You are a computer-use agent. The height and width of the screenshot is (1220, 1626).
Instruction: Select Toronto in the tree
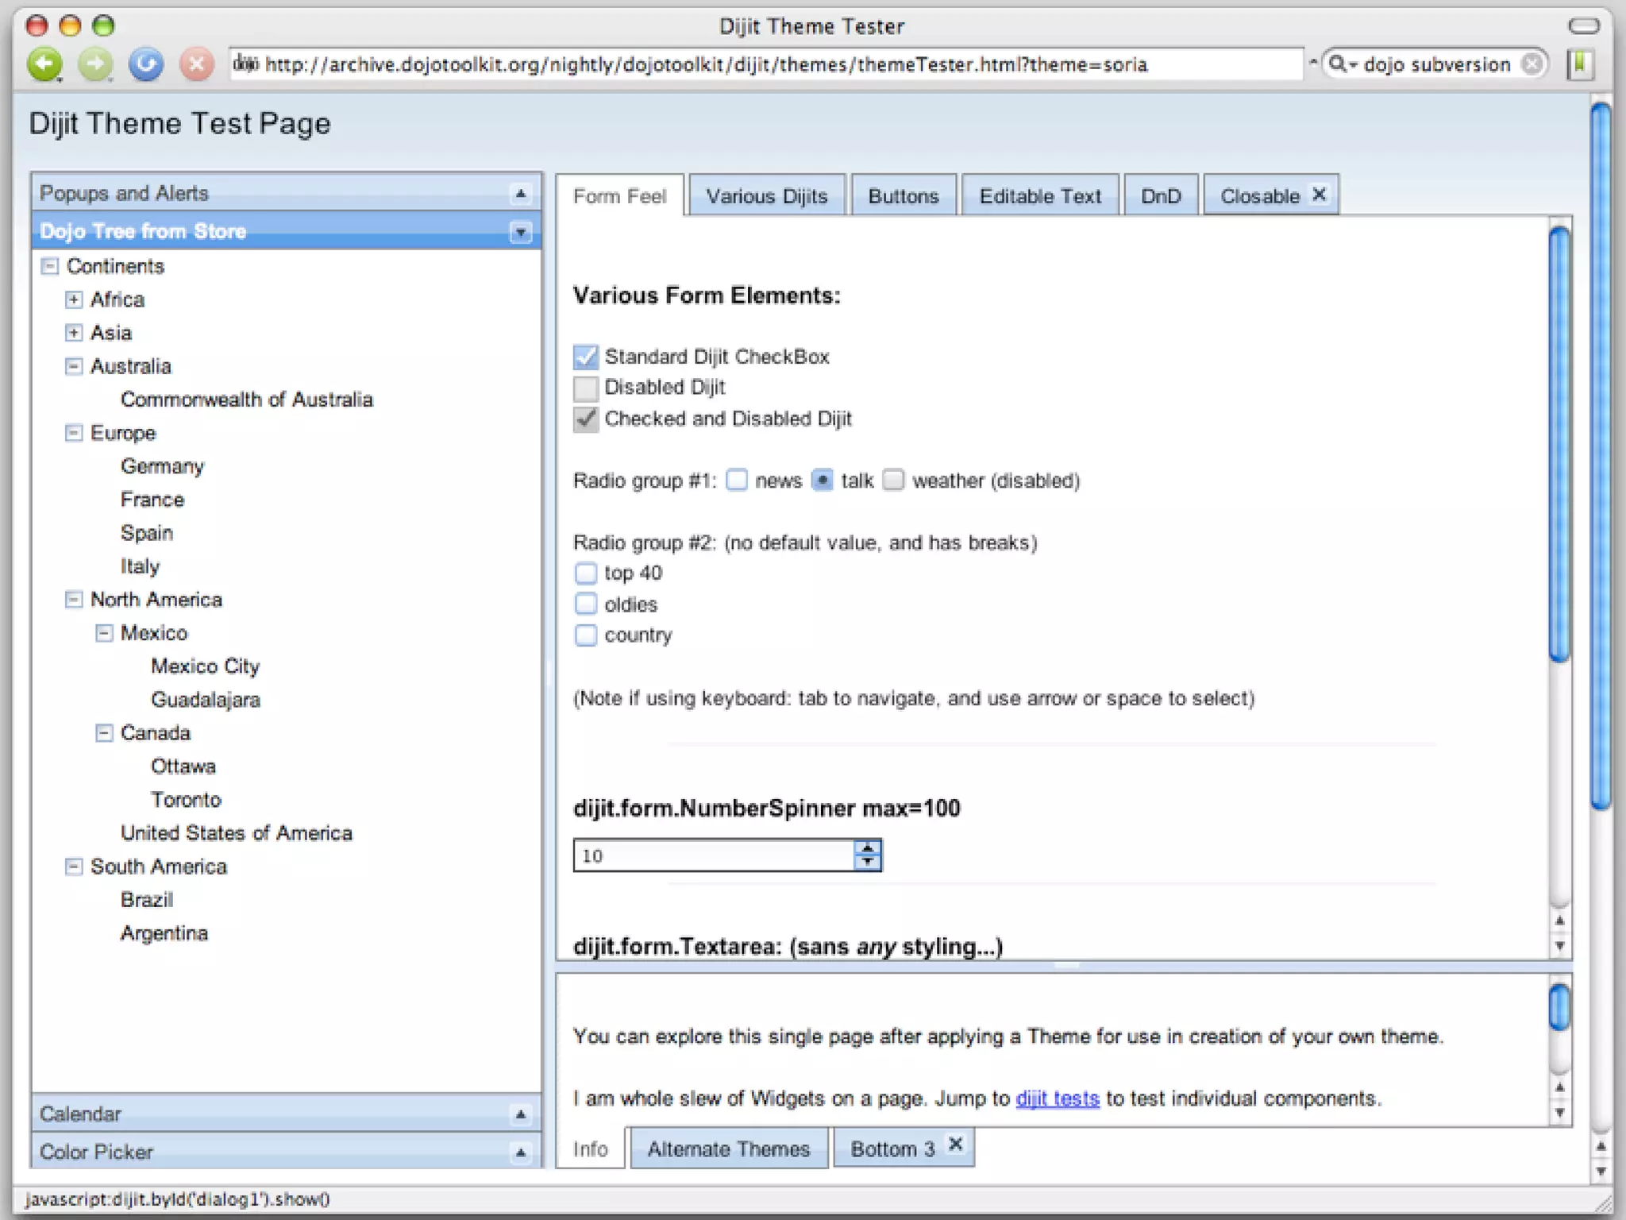tap(186, 800)
